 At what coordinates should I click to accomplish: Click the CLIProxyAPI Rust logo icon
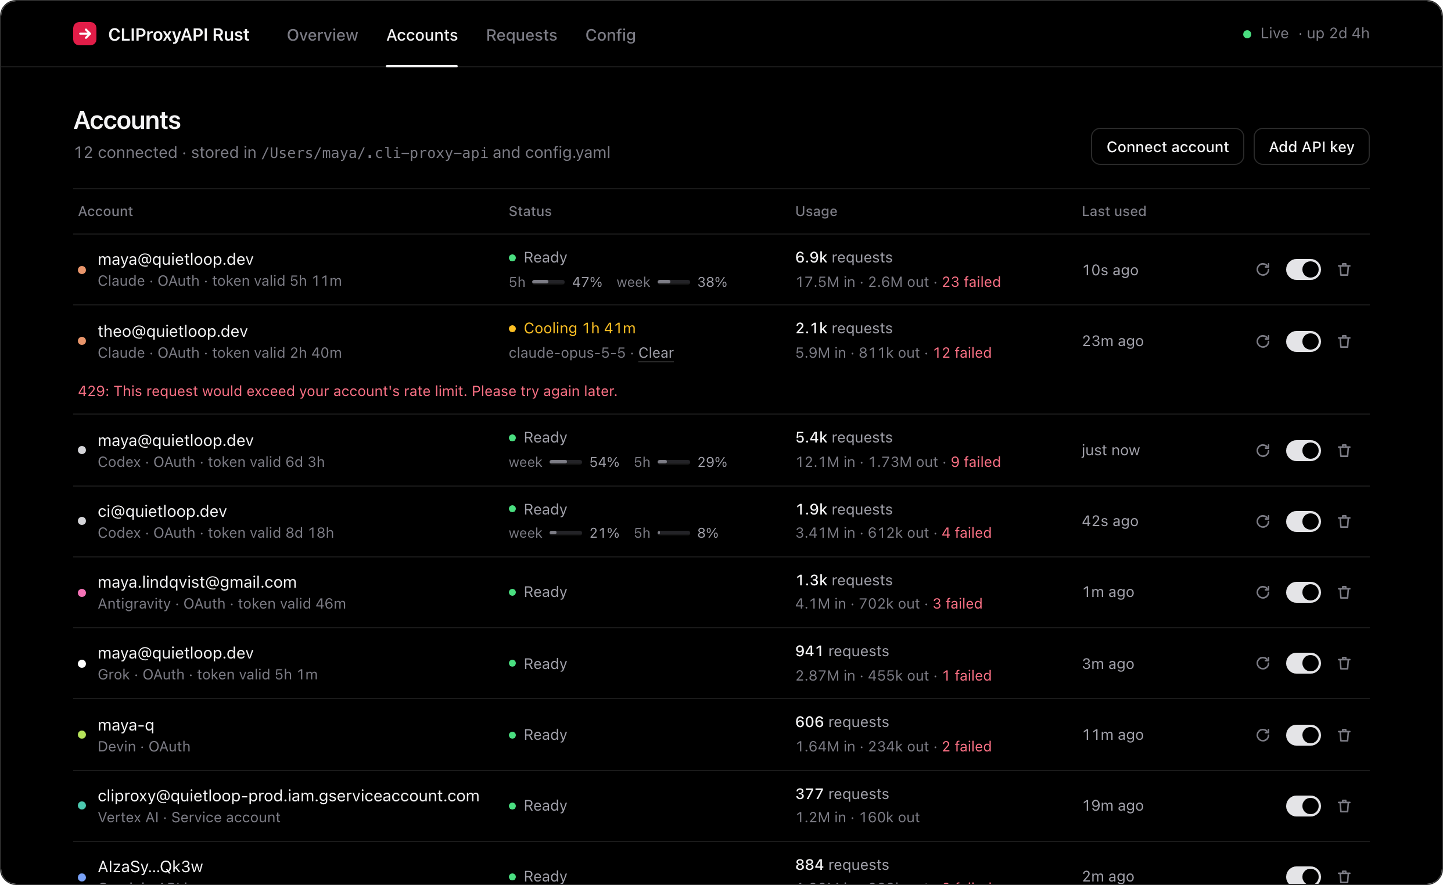click(85, 34)
